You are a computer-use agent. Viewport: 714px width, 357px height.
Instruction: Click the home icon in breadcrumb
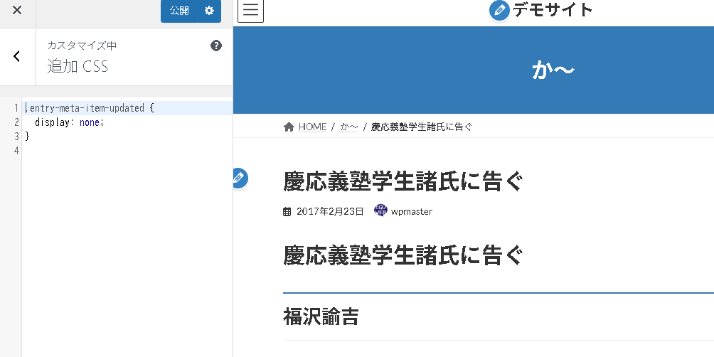point(289,127)
